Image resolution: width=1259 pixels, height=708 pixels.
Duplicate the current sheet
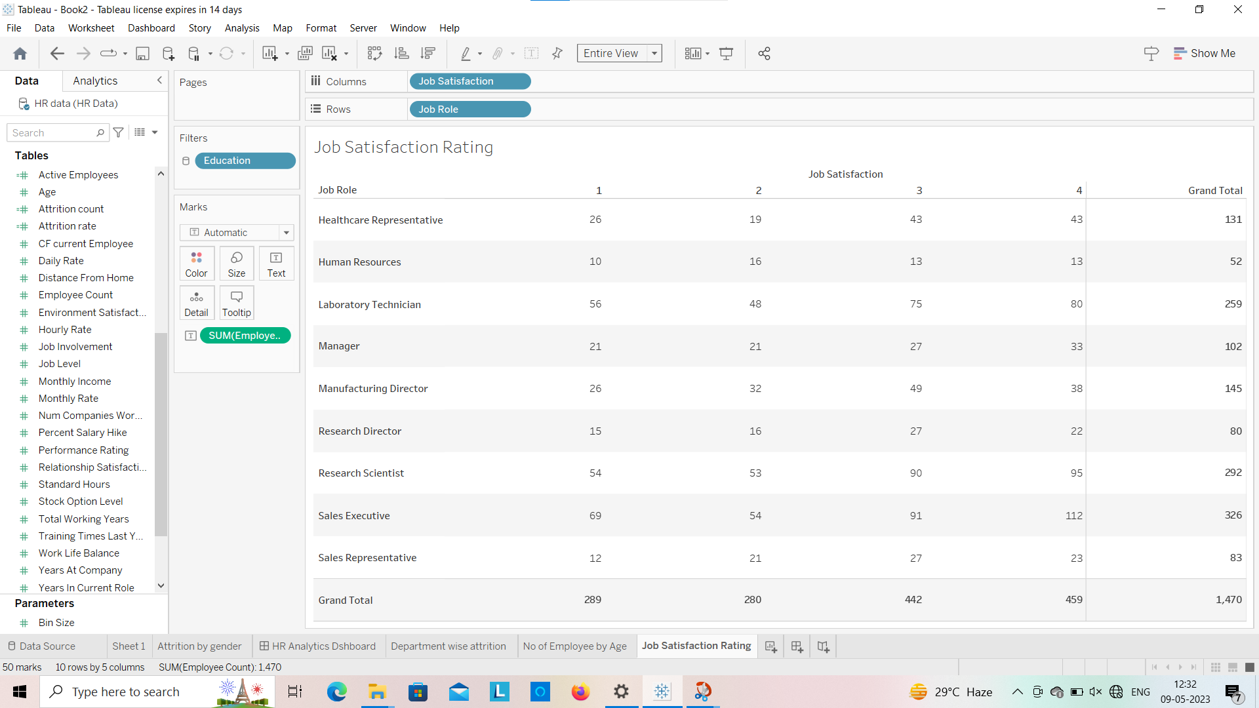(305, 54)
